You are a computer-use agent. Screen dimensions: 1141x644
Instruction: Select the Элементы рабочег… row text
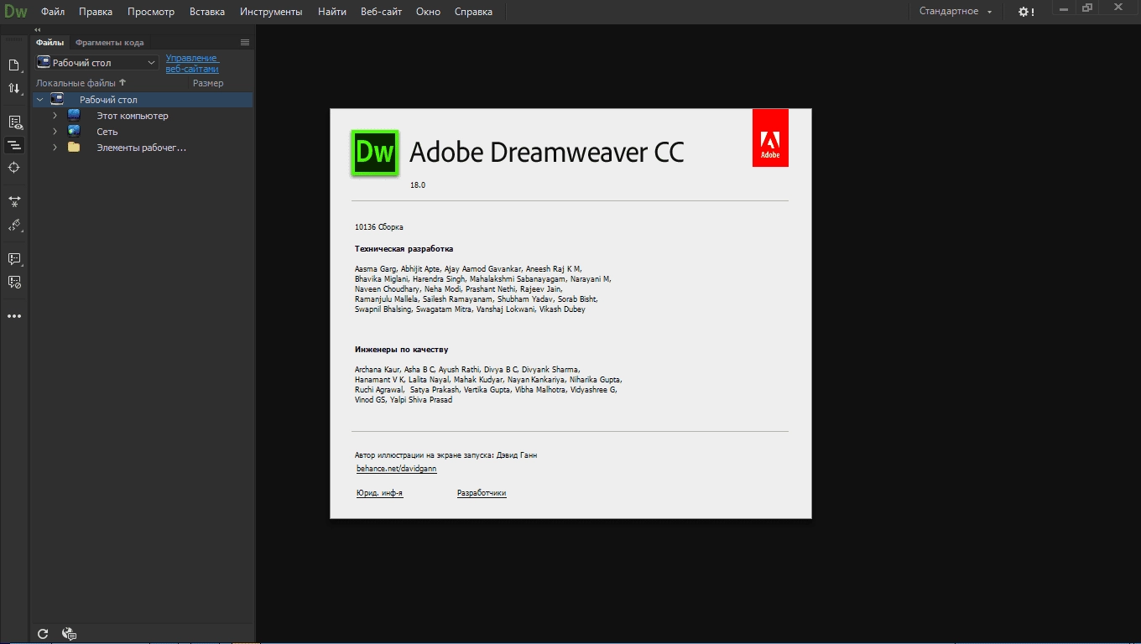pyautogui.click(x=141, y=148)
